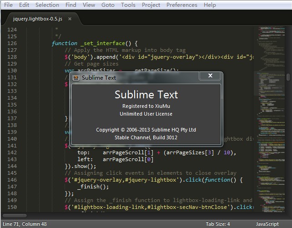Click the copyright line in about dialog
The height and width of the screenshot is (228, 292).
pyautogui.click(x=146, y=130)
